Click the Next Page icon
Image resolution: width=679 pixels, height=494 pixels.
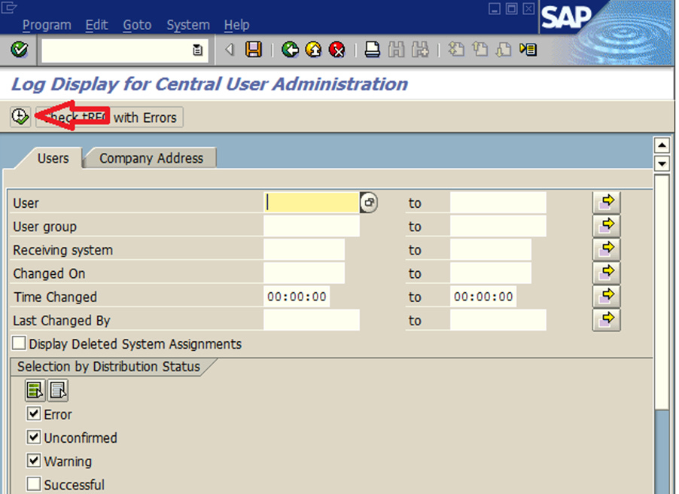pos(504,50)
